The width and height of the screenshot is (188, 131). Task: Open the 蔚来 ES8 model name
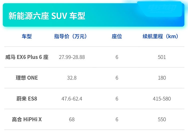(x=27, y=99)
